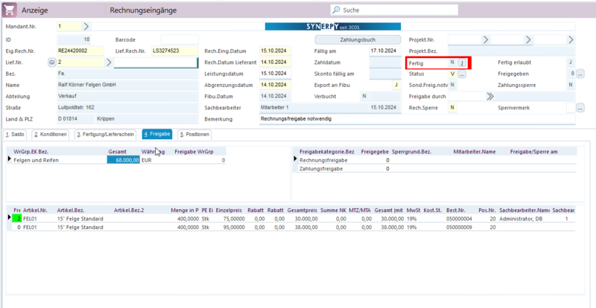
Task: Toggle the Rech.Sperre N flag
Action: [x=451, y=108]
